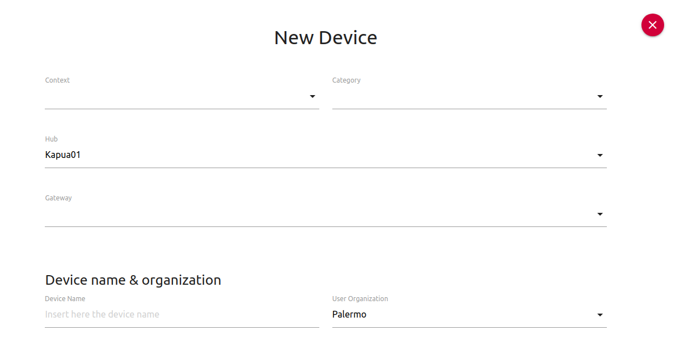Click the Context field label
Image resolution: width=680 pixels, height=347 pixels.
click(x=57, y=80)
